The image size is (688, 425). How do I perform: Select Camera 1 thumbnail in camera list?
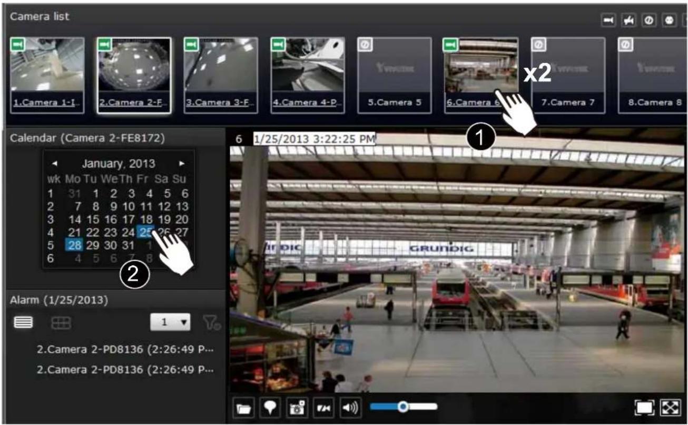click(x=47, y=75)
